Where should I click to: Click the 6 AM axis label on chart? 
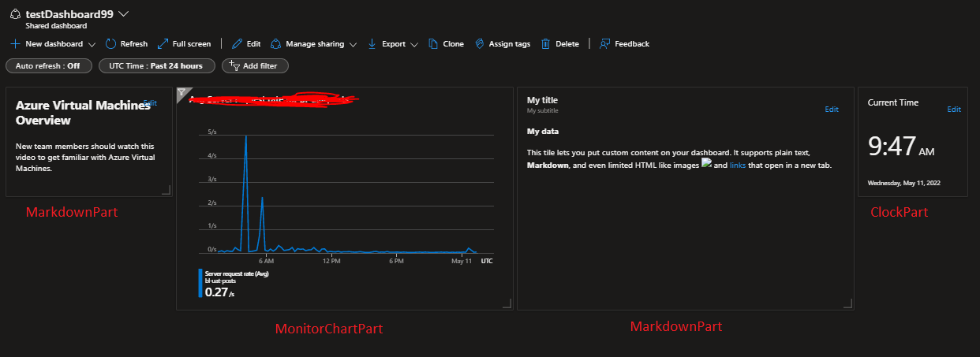(x=267, y=260)
